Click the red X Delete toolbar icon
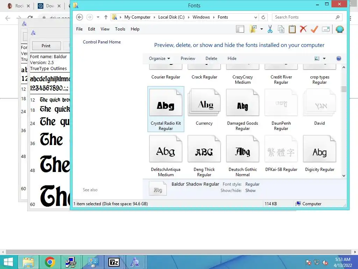Viewport: 358px width, 269px height. (x=303, y=29)
